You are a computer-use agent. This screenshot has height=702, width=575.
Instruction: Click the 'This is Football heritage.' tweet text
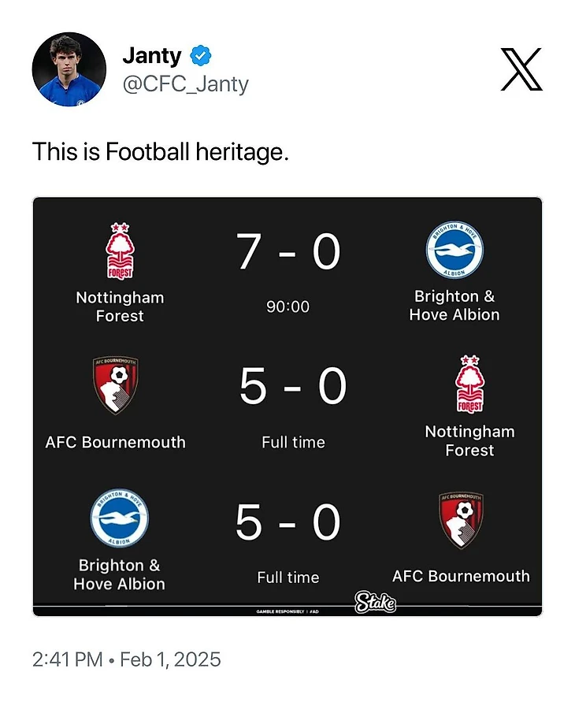[161, 151]
